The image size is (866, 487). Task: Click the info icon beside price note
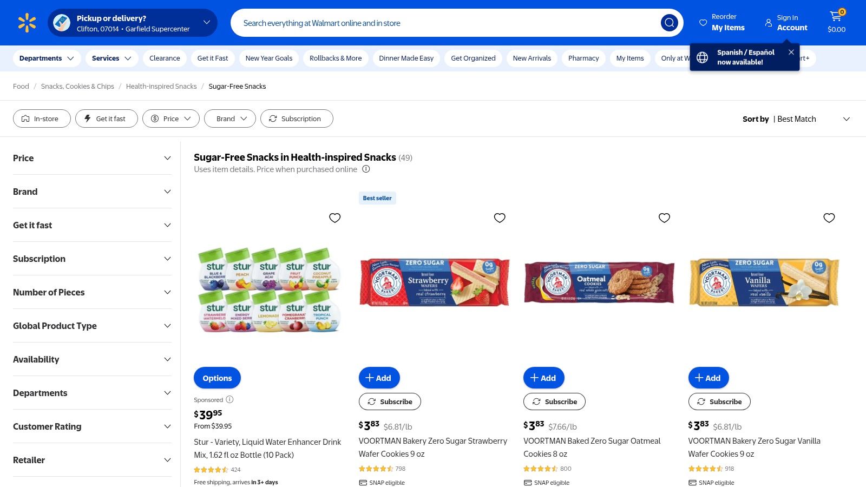[366, 169]
